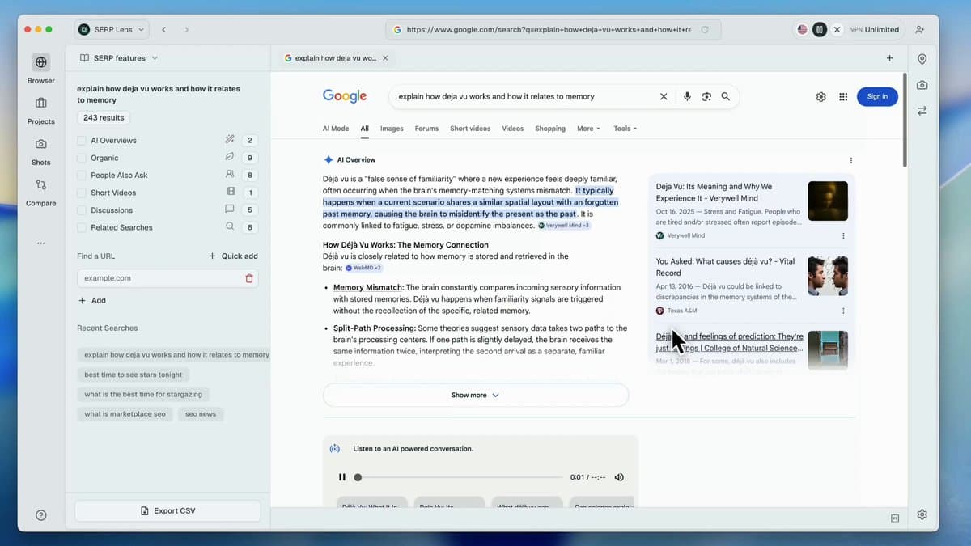The height and width of the screenshot is (546, 971).
Task: Click the Export CSV button
Action: tap(167, 510)
